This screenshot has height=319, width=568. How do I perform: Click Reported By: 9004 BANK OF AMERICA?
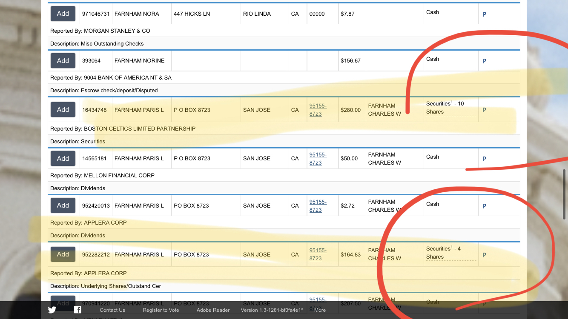[x=111, y=78]
